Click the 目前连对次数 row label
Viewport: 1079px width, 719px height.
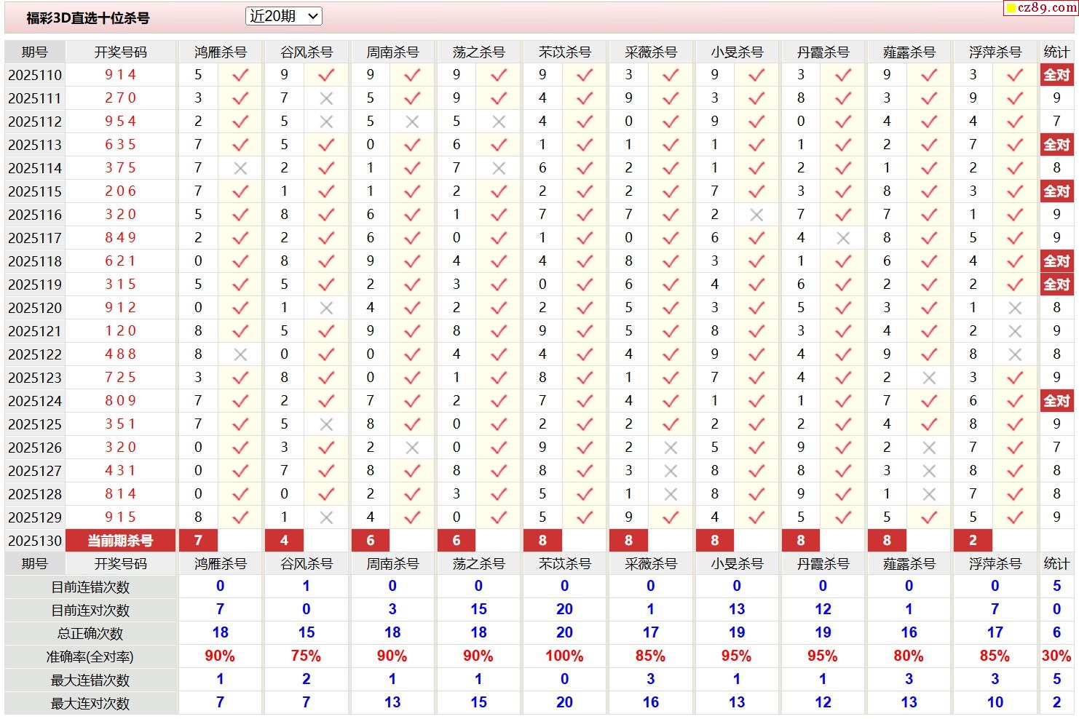(x=90, y=611)
